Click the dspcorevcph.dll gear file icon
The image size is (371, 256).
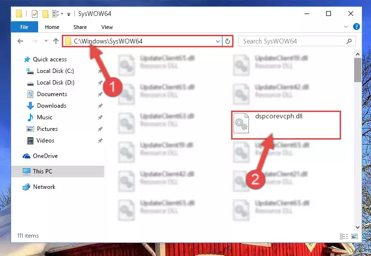pyautogui.click(x=241, y=123)
